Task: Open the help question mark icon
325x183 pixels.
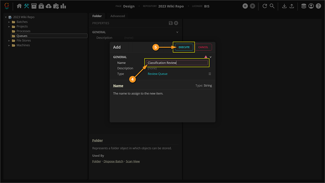Action: pyautogui.click(x=318, y=6)
